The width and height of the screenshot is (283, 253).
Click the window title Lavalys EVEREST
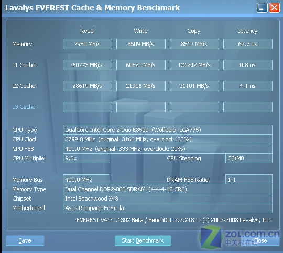click(92, 8)
